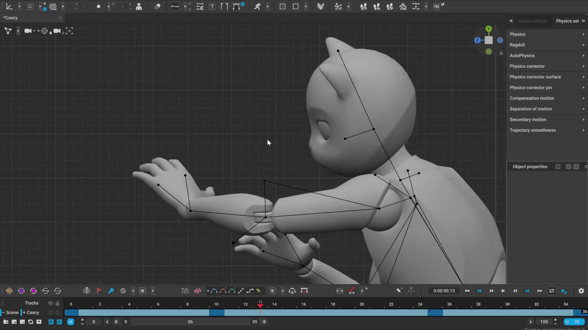Click the timeline zoom value 100 field
Screen dimensions: 588x330
pyautogui.click(x=544, y=322)
